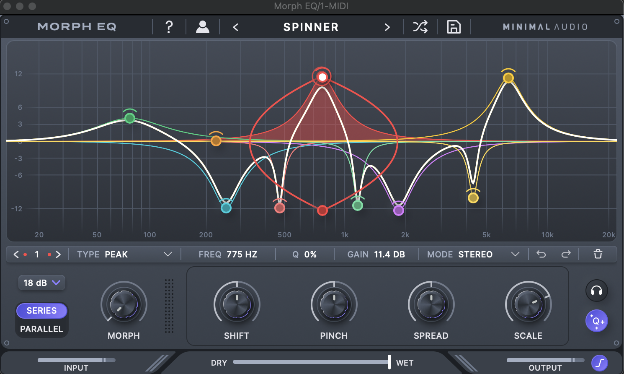
Task: Go to next preset arrow
Action: [387, 27]
